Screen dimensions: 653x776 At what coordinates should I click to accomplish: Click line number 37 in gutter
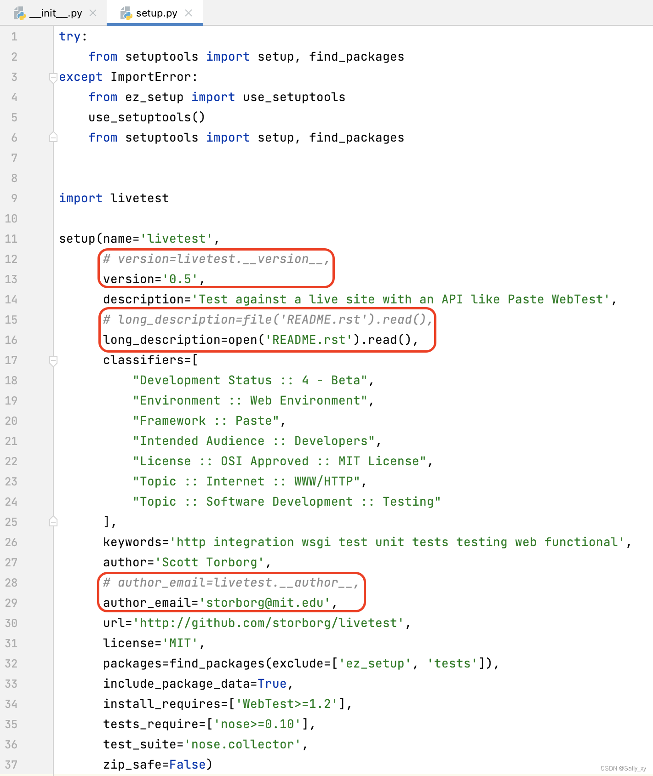click(11, 765)
